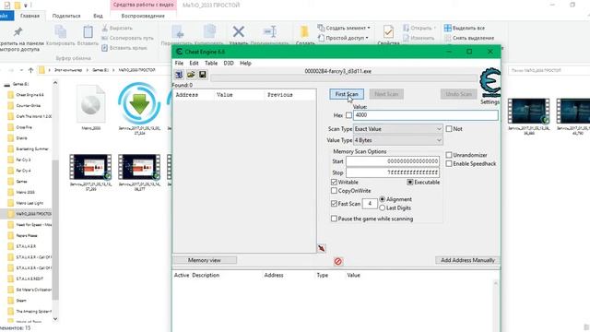Open the D3D menu in Cheat Engine
This screenshot has width=590, height=332.
click(229, 64)
